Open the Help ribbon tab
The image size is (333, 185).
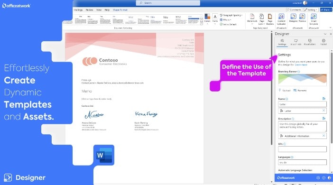point(107,10)
